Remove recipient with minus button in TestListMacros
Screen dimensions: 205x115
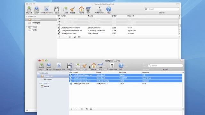point(77,109)
